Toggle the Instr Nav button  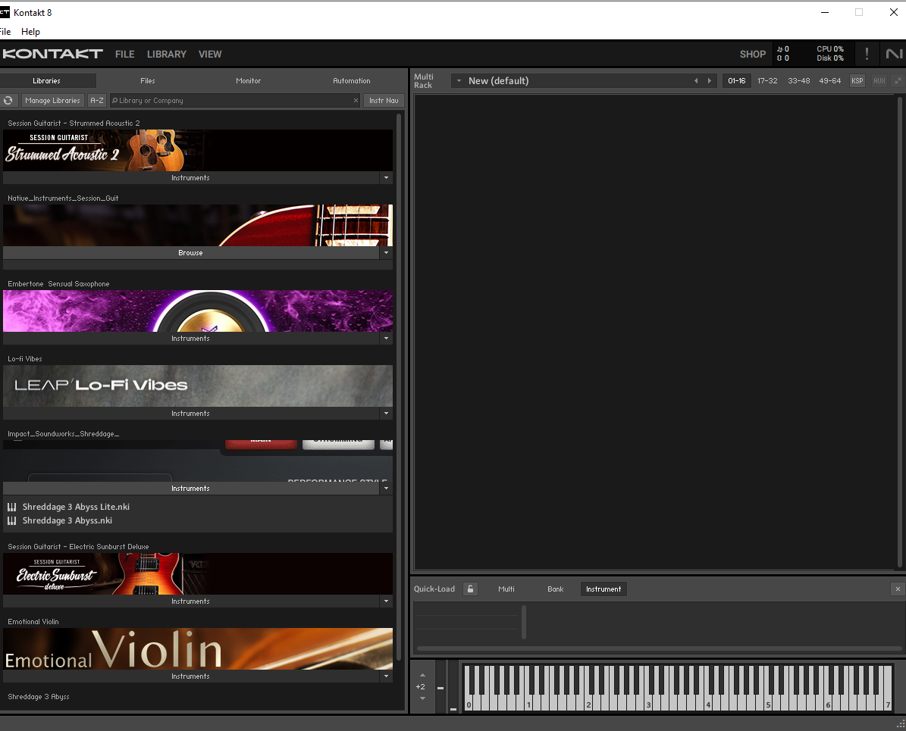[384, 101]
